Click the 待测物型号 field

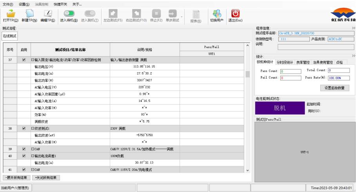[x=294, y=39]
